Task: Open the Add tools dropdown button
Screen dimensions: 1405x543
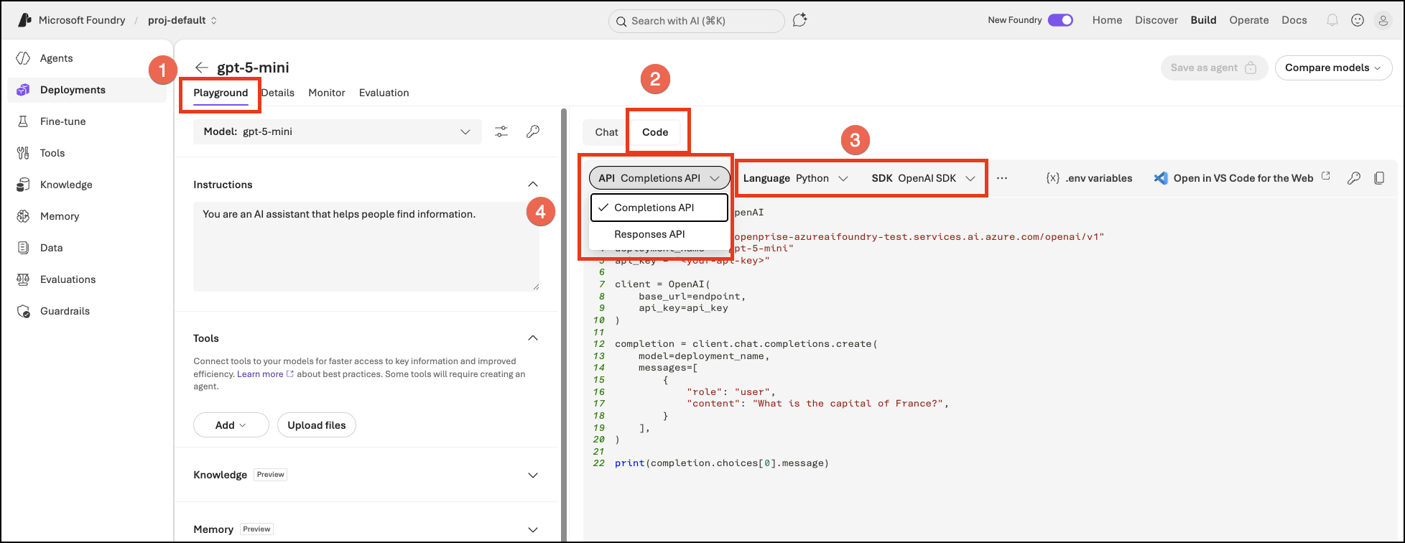Action: coord(231,425)
